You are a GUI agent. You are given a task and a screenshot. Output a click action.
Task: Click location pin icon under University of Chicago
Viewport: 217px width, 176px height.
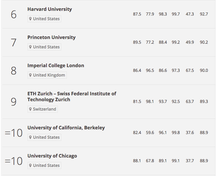point(30,165)
